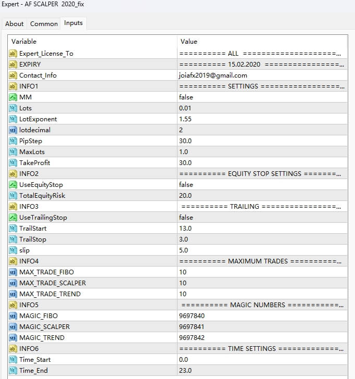Click the icon beside Time_Start variable
Screen dimensions: 355x379
pyautogui.click(x=13, y=360)
